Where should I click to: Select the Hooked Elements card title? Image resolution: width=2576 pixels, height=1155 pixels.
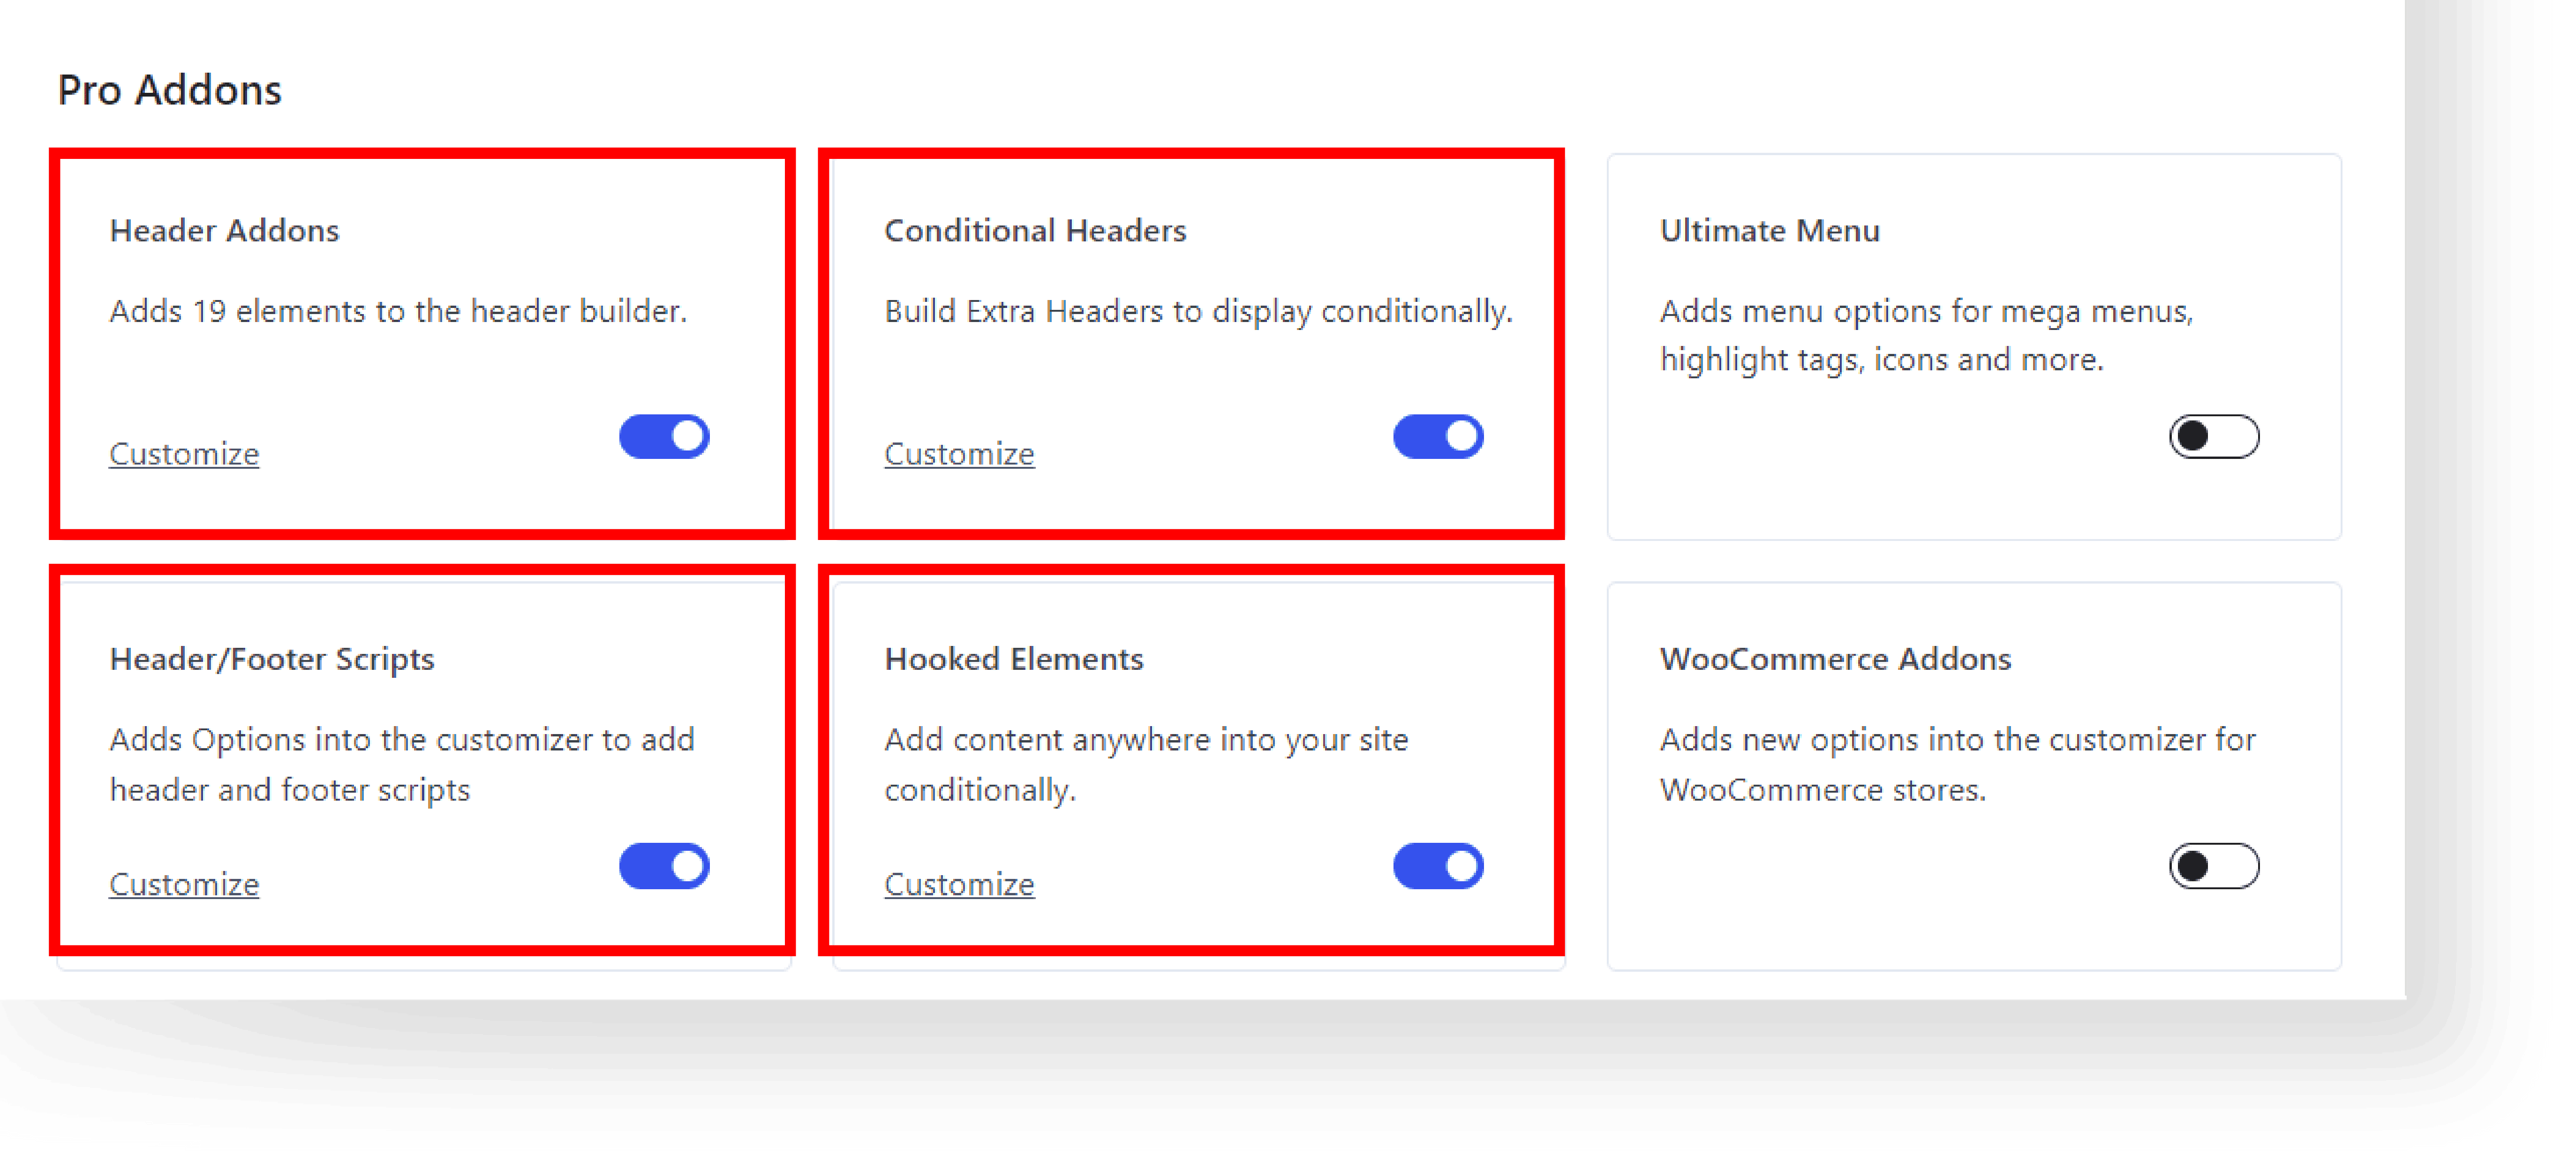coord(1014,660)
